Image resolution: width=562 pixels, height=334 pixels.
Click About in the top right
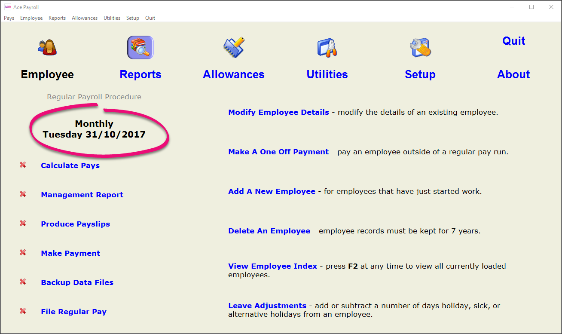(513, 74)
